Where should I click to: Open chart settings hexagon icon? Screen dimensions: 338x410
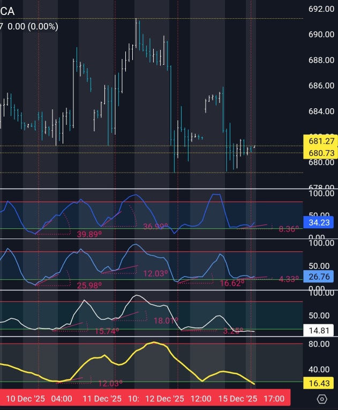(322, 399)
